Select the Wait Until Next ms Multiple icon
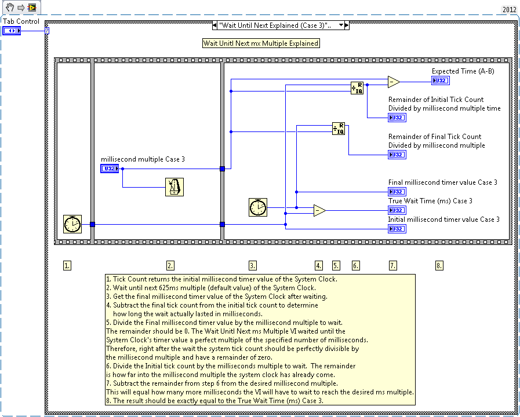The height and width of the screenshot is (417, 520). [x=174, y=188]
